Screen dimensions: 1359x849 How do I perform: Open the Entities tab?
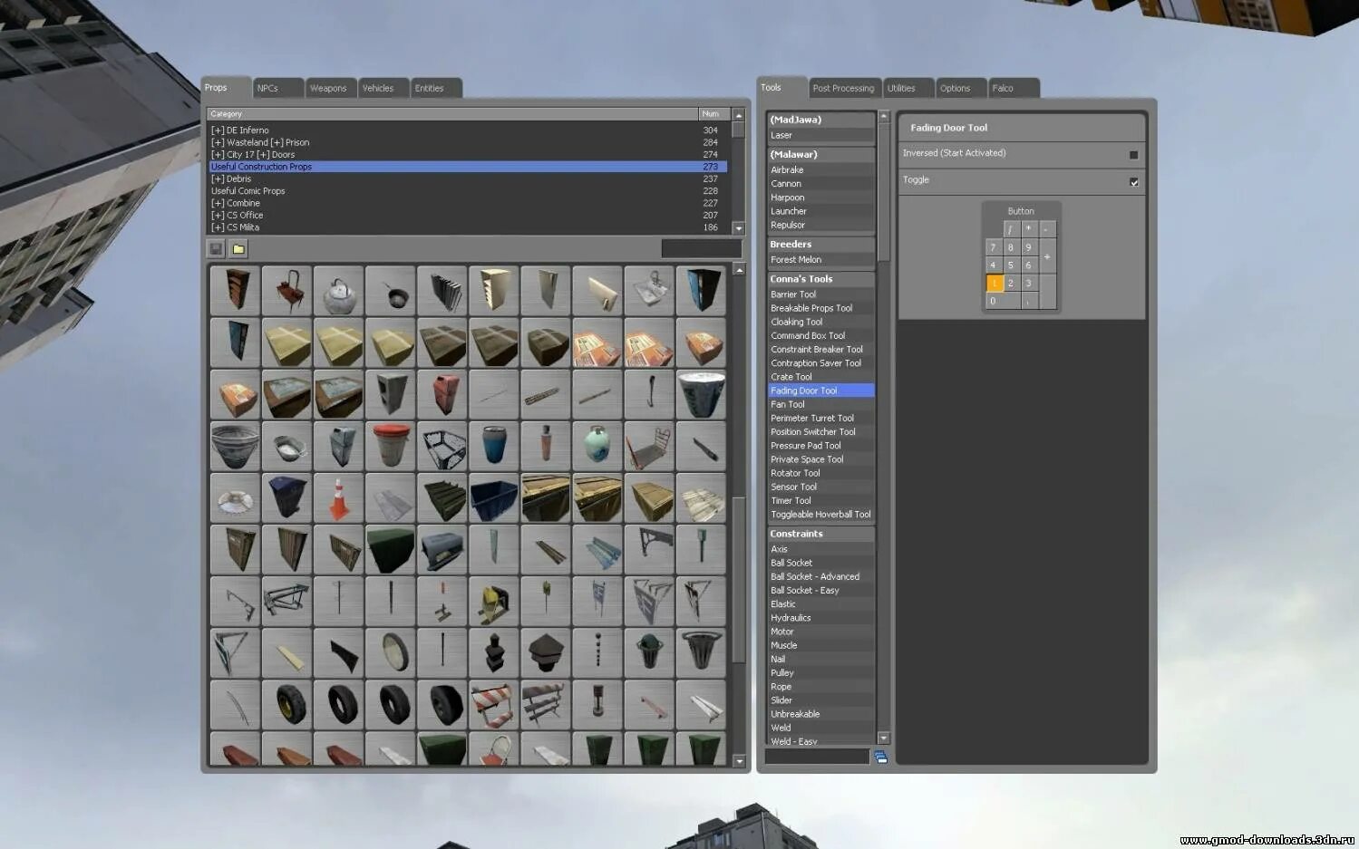[x=436, y=88]
